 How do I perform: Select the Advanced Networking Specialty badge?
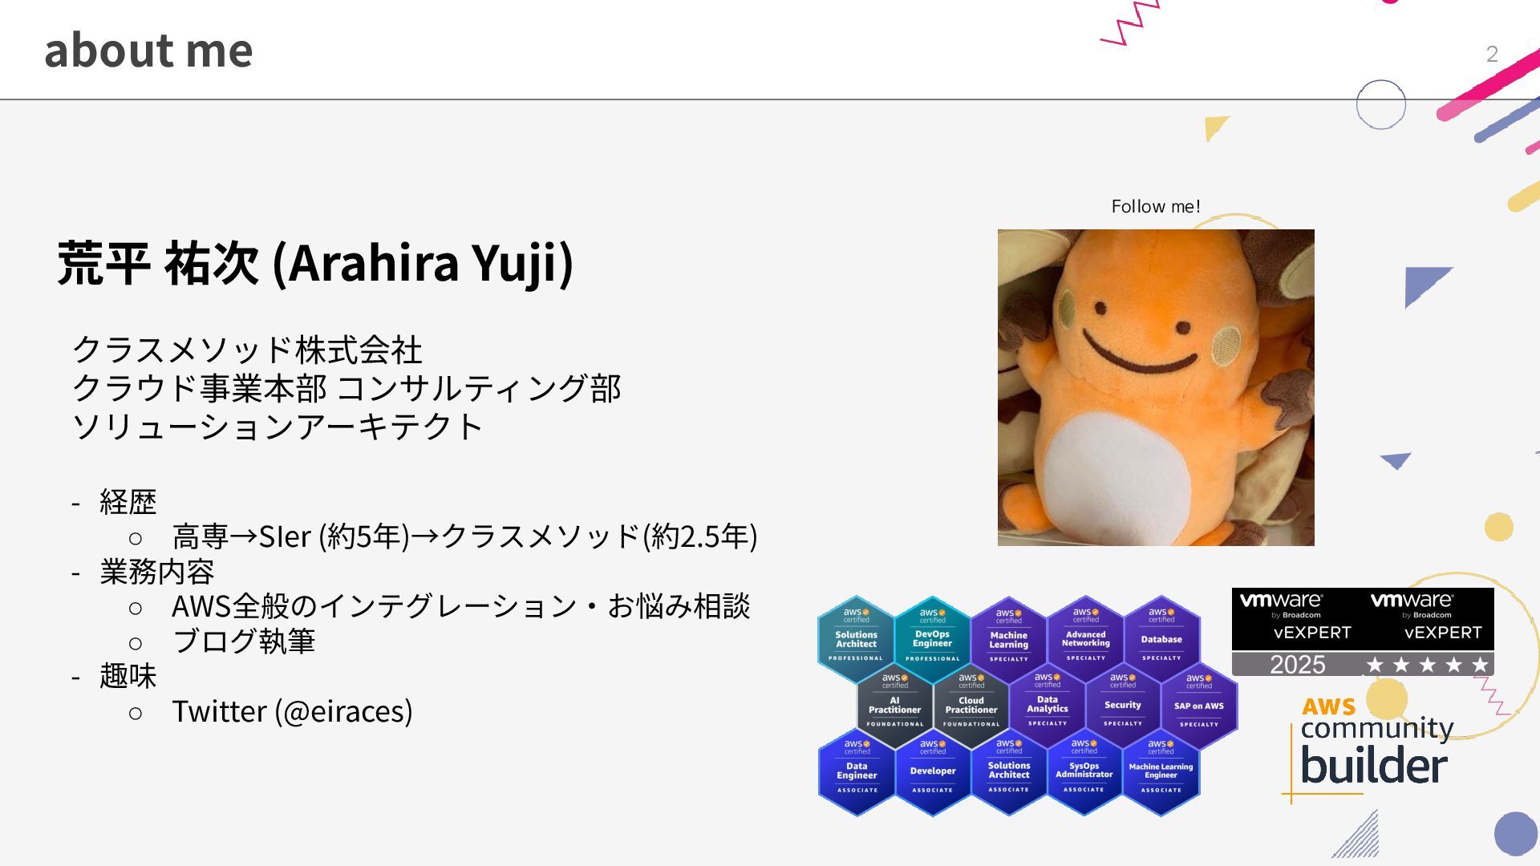click(1085, 639)
